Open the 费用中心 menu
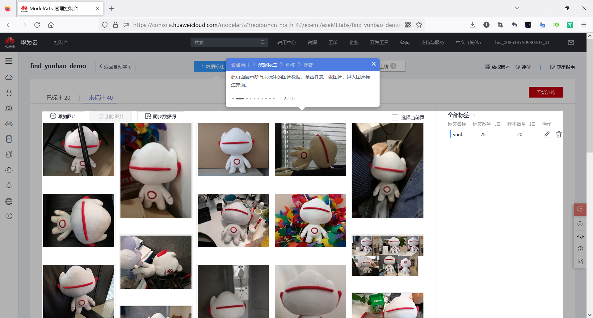The image size is (593, 318). click(x=287, y=43)
